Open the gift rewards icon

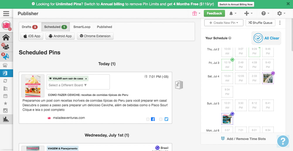click(x=194, y=13)
